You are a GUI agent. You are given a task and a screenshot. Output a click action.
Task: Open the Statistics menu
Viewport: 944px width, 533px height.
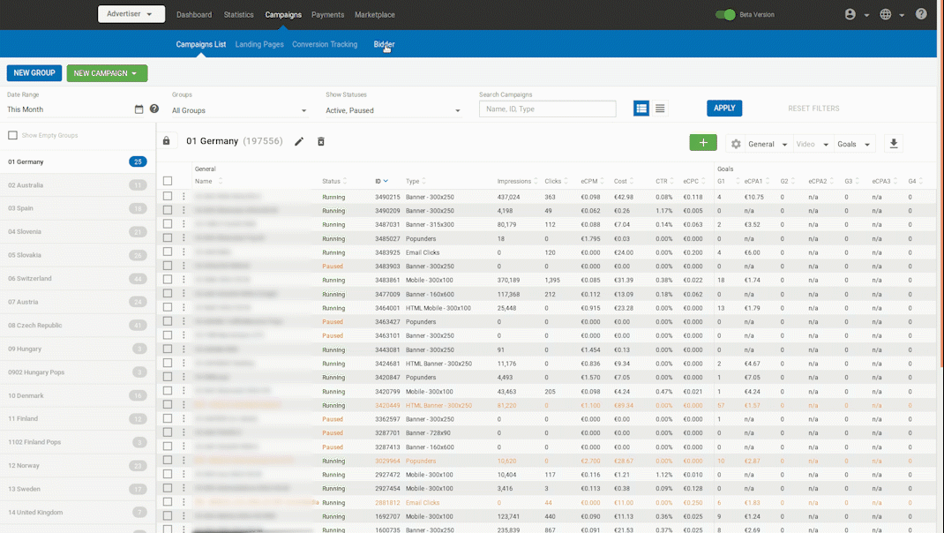pyautogui.click(x=238, y=15)
